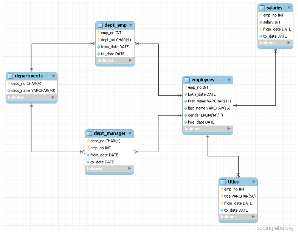Click 'from_date DATE' in dept_manager table

pyautogui.click(x=104, y=155)
